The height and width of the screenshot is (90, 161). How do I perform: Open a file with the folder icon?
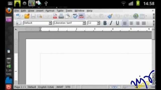point(27,16)
